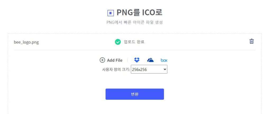The height and width of the screenshot is (114, 271).
Task: Click the PNG to ICO header icon
Action: click(111, 13)
